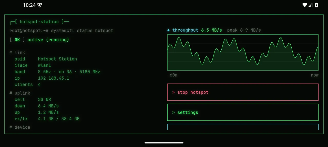Tap the now graph axis label
The height and width of the screenshot is (147, 328).
tap(315, 75)
